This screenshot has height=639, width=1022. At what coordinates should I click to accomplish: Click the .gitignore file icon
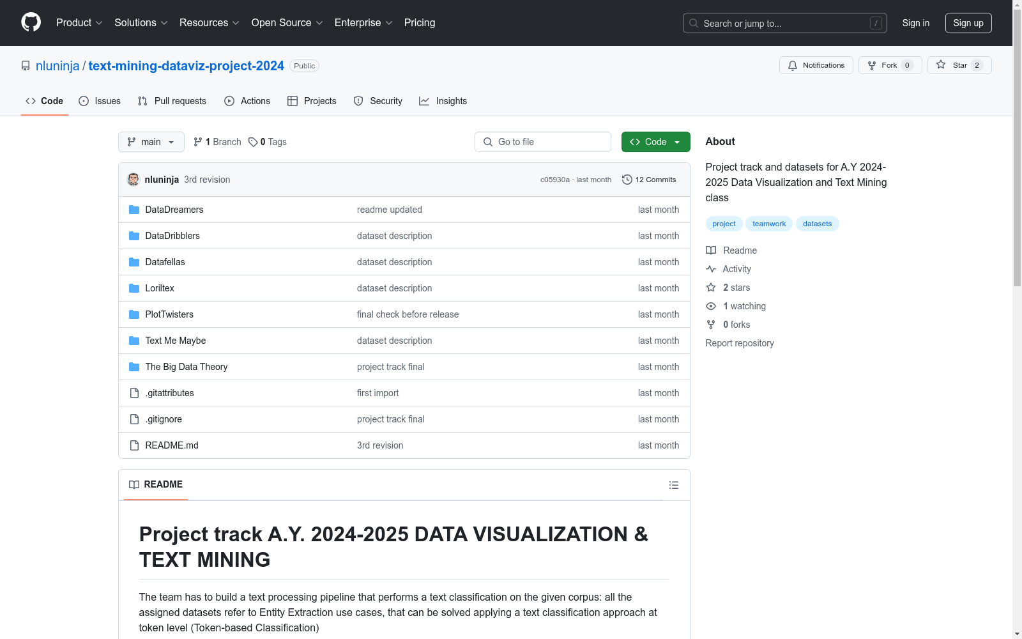pos(134,419)
